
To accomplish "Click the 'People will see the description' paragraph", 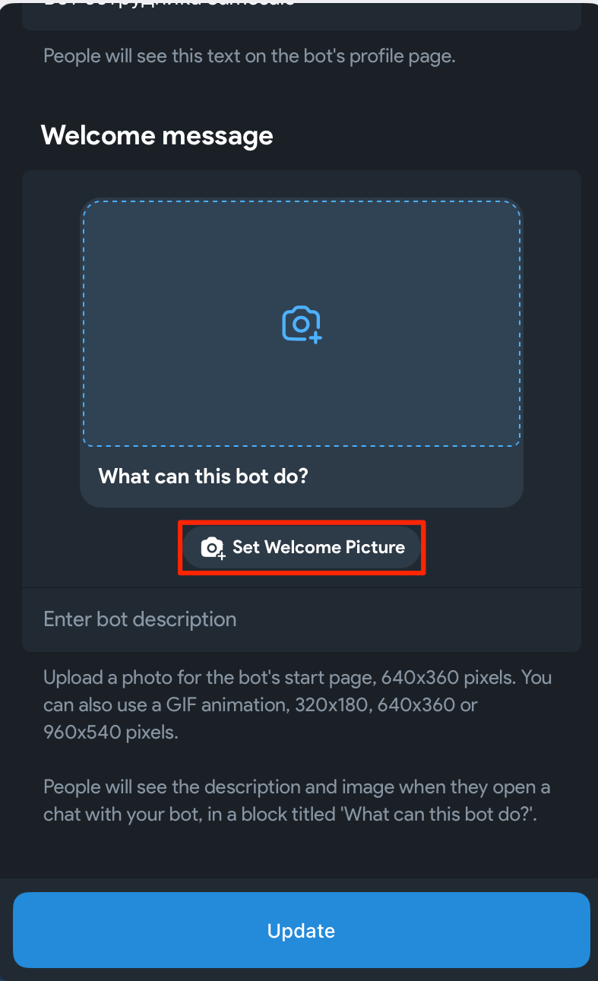I will click(298, 801).
